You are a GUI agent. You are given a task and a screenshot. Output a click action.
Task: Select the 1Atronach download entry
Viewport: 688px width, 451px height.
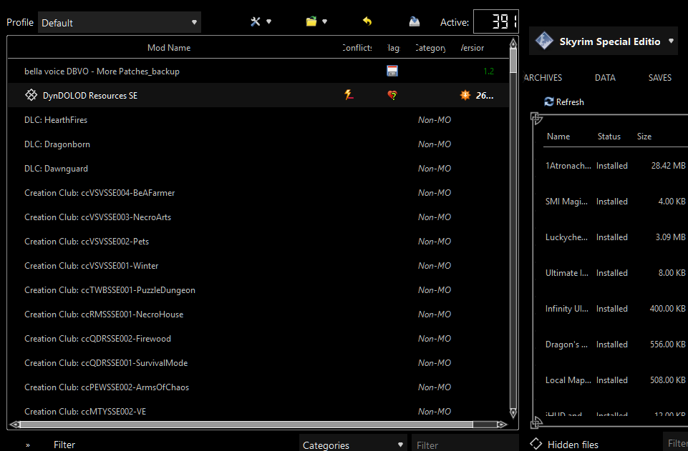pos(615,166)
